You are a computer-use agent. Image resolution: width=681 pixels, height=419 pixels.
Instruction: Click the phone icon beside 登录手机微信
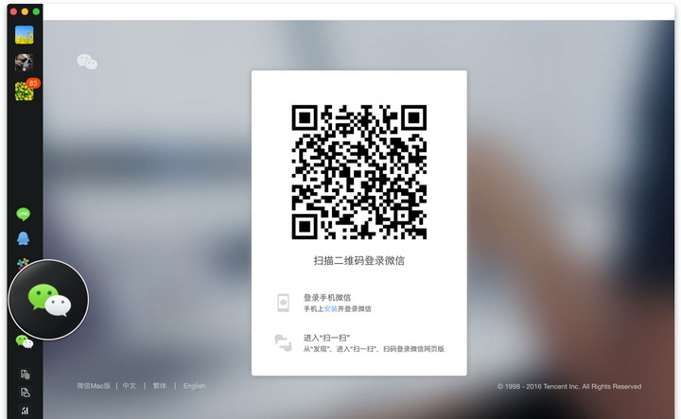point(283,303)
